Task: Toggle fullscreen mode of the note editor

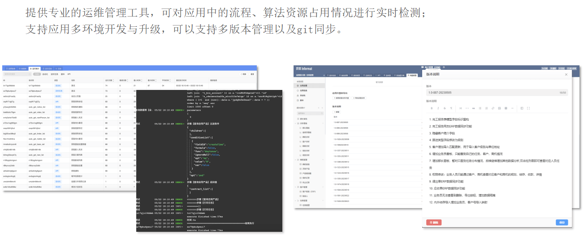Action: tap(528, 108)
